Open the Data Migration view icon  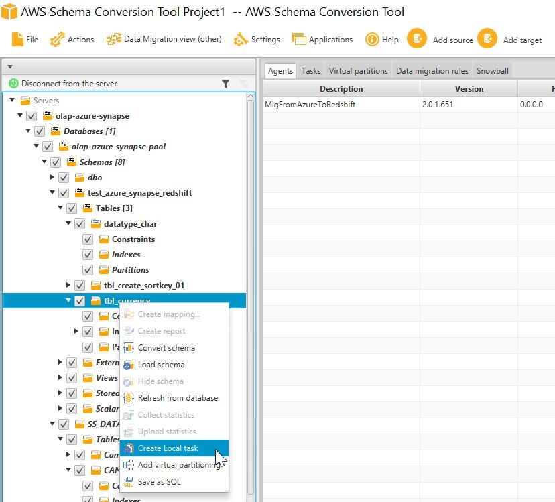pos(113,39)
